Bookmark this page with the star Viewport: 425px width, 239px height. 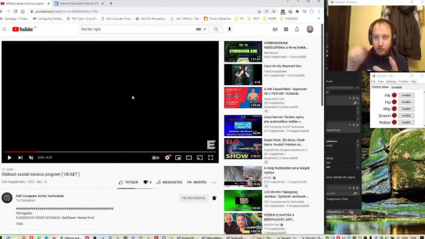click(x=274, y=11)
